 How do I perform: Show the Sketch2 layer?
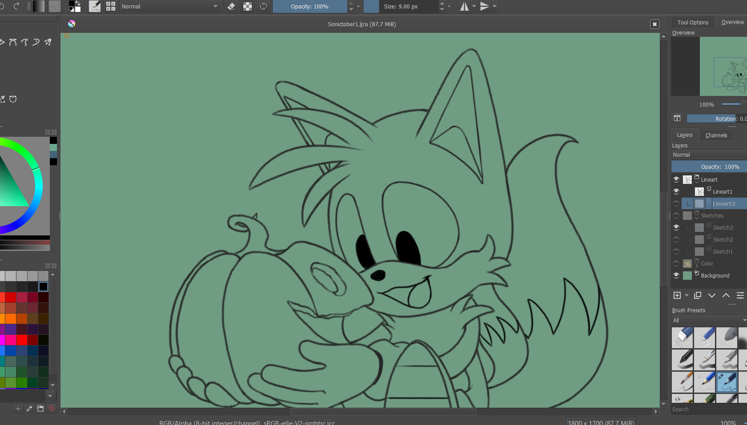pos(676,239)
